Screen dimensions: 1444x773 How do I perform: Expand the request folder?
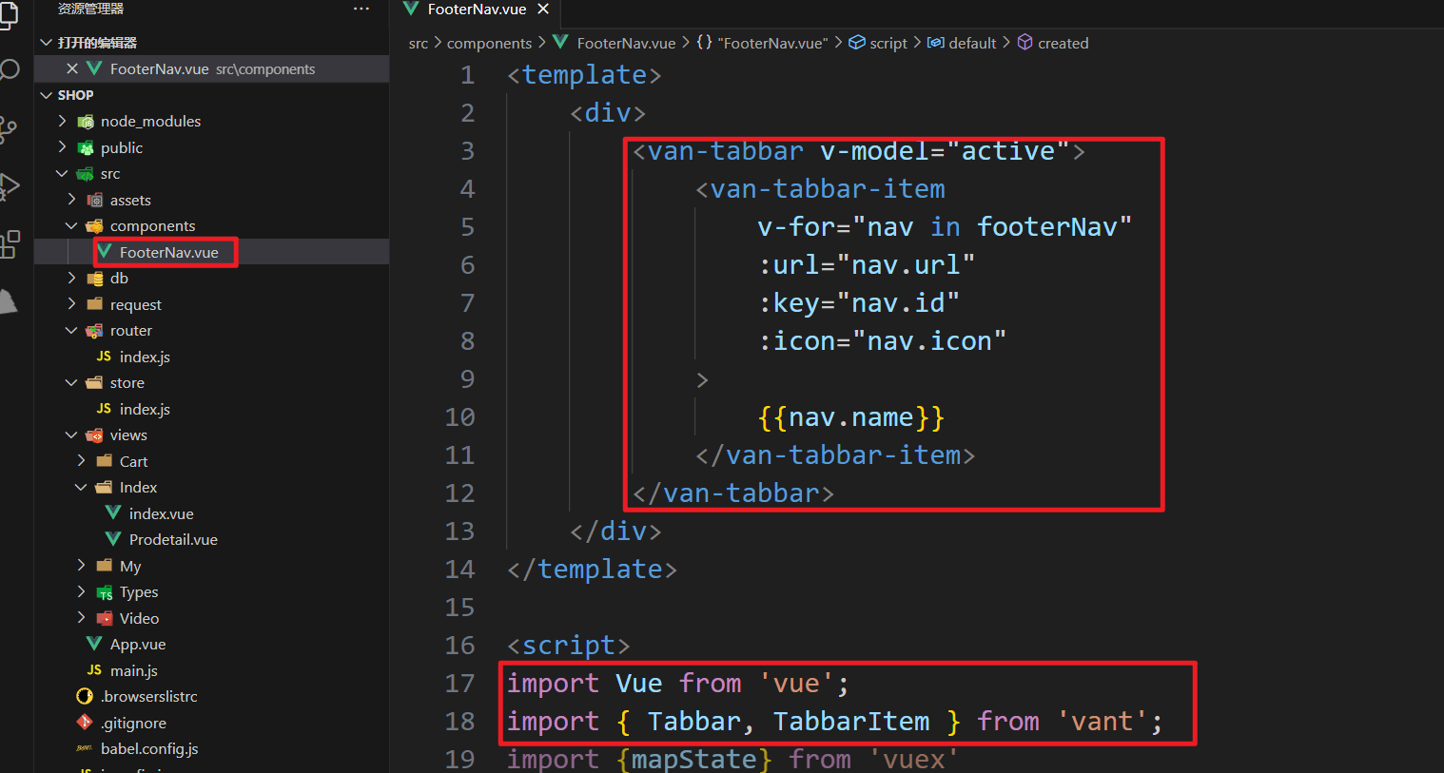click(x=72, y=304)
